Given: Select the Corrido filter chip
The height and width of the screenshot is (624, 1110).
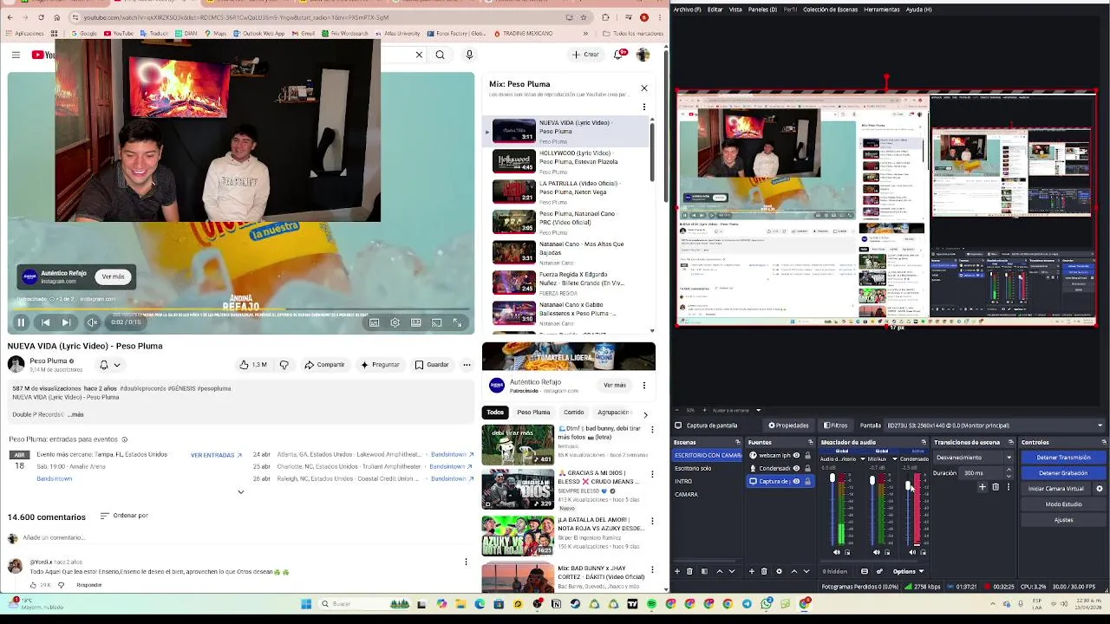Looking at the screenshot, I should (573, 413).
